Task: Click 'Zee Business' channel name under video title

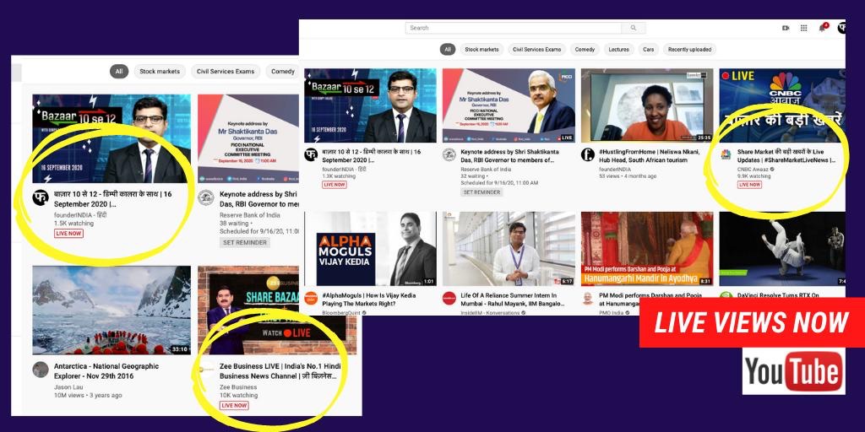Action: pyautogui.click(x=238, y=386)
